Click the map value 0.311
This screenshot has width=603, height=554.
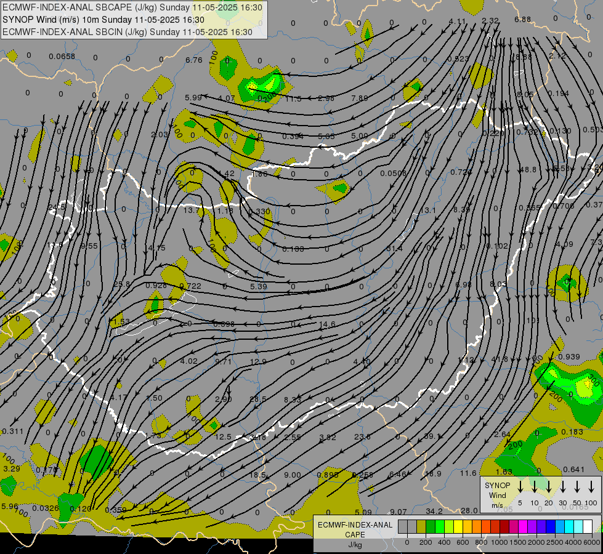pyautogui.click(x=13, y=432)
